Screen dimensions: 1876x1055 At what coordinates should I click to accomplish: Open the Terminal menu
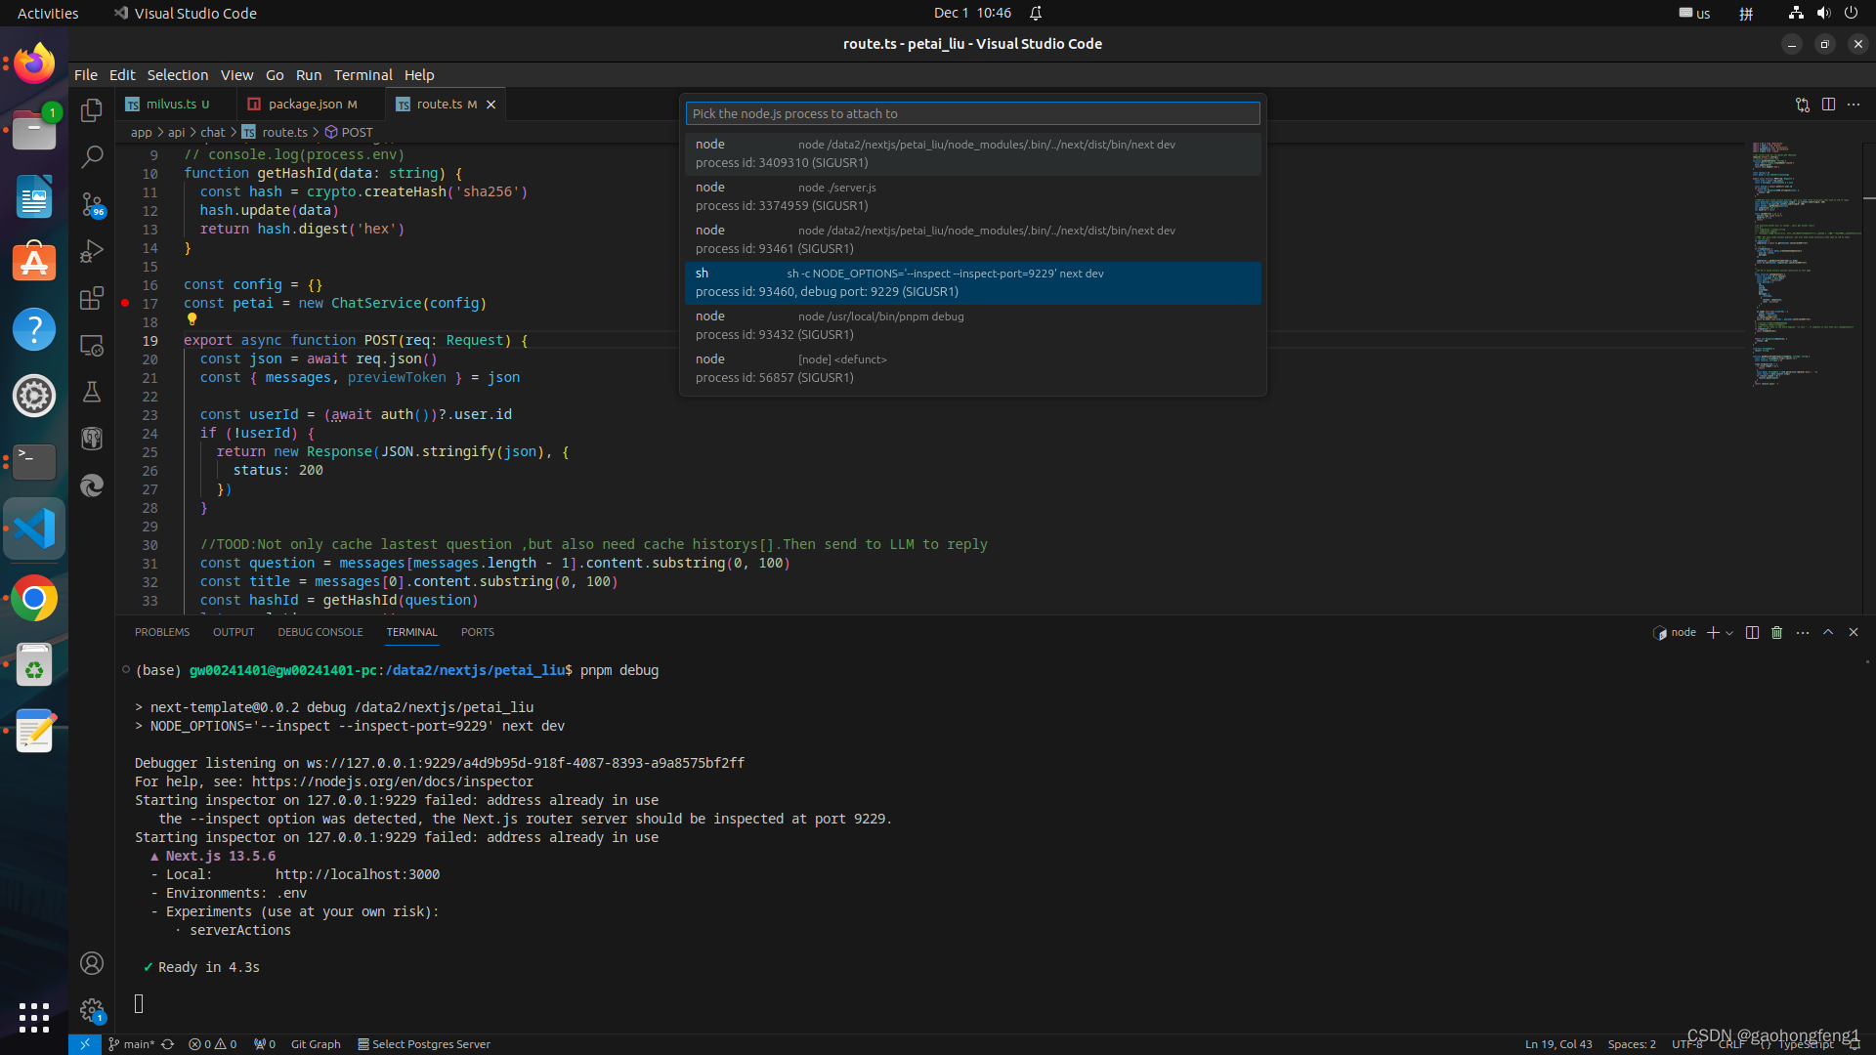(362, 75)
